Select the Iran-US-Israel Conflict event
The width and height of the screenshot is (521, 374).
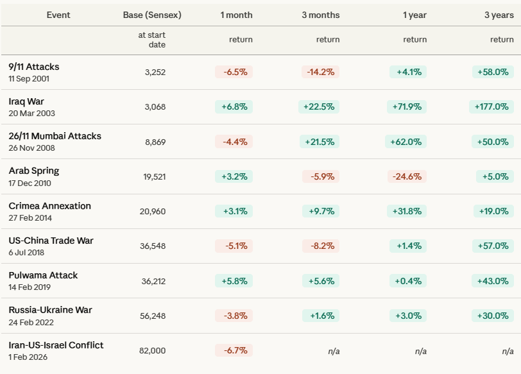[x=56, y=345]
